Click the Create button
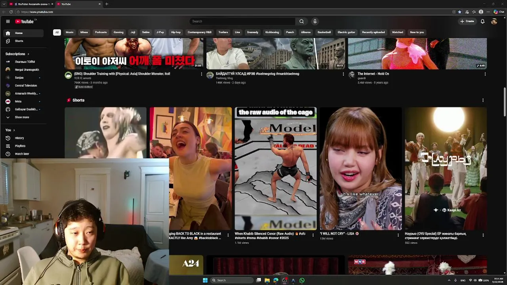The image size is (507, 285). tap(467, 21)
